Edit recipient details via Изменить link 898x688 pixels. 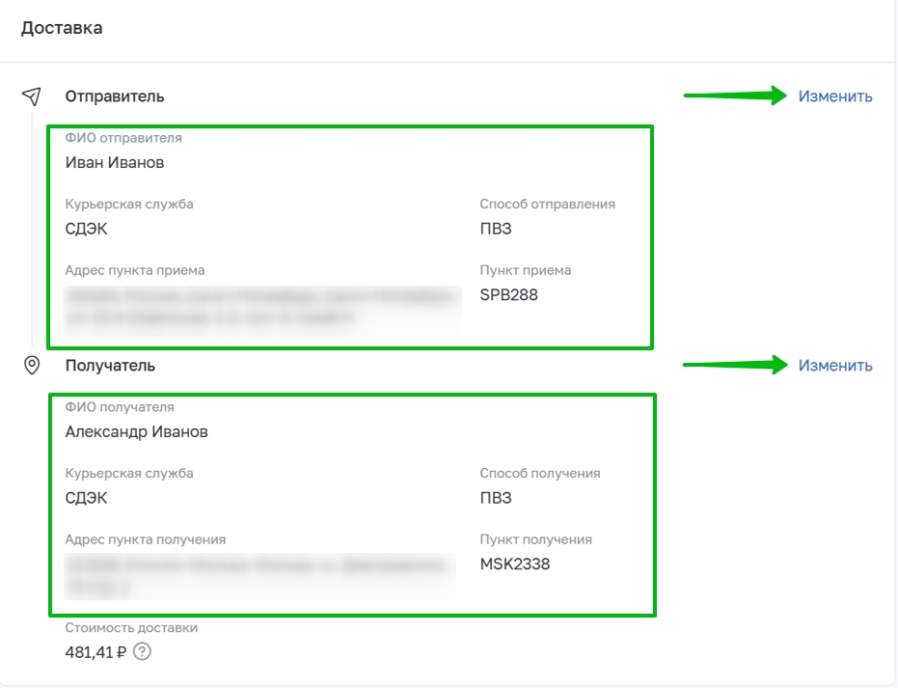(835, 366)
